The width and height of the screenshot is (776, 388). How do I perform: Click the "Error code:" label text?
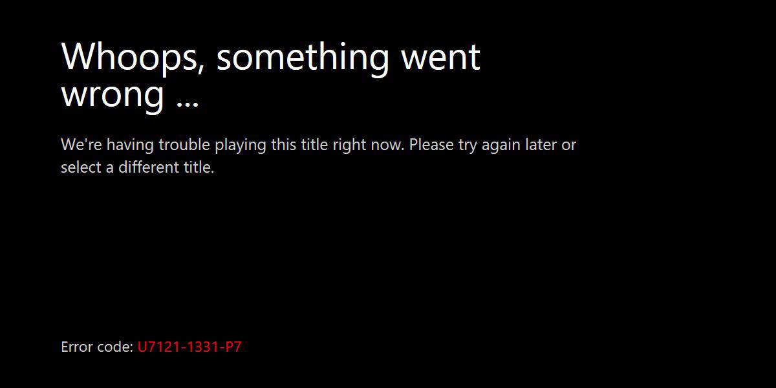97,347
